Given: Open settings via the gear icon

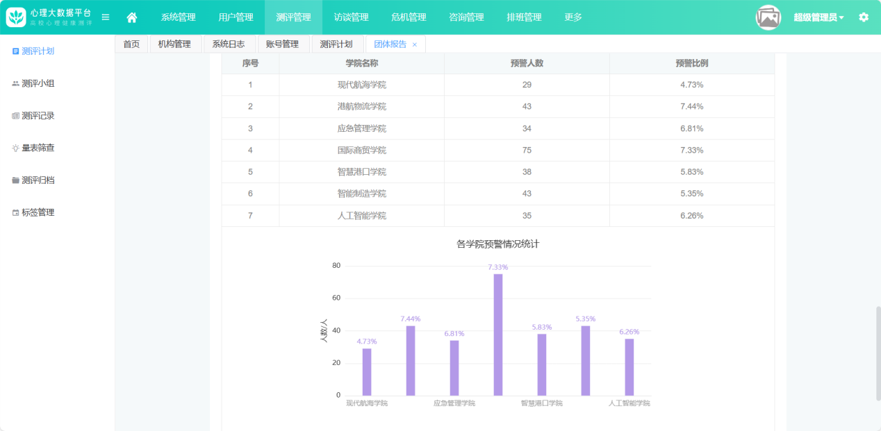Looking at the screenshot, I should [x=864, y=17].
